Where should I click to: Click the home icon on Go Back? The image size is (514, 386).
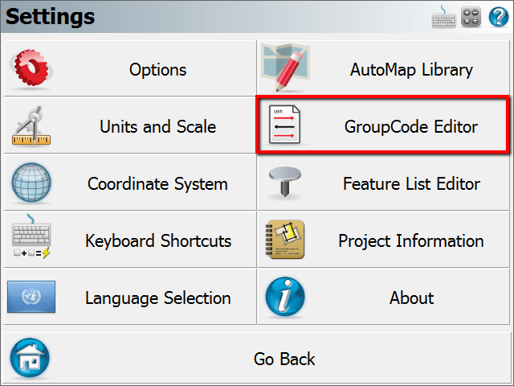point(30,358)
